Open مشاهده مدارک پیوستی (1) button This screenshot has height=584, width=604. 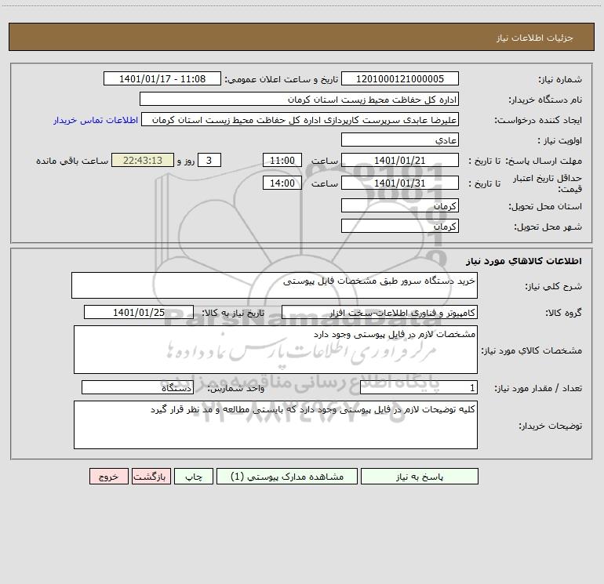coord(287,477)
